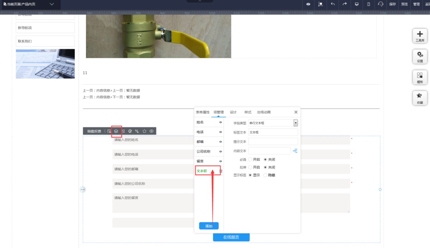Click the star icon in form toolbar
Viewport: 430px width, 248px height.
(x=144, y=131)
